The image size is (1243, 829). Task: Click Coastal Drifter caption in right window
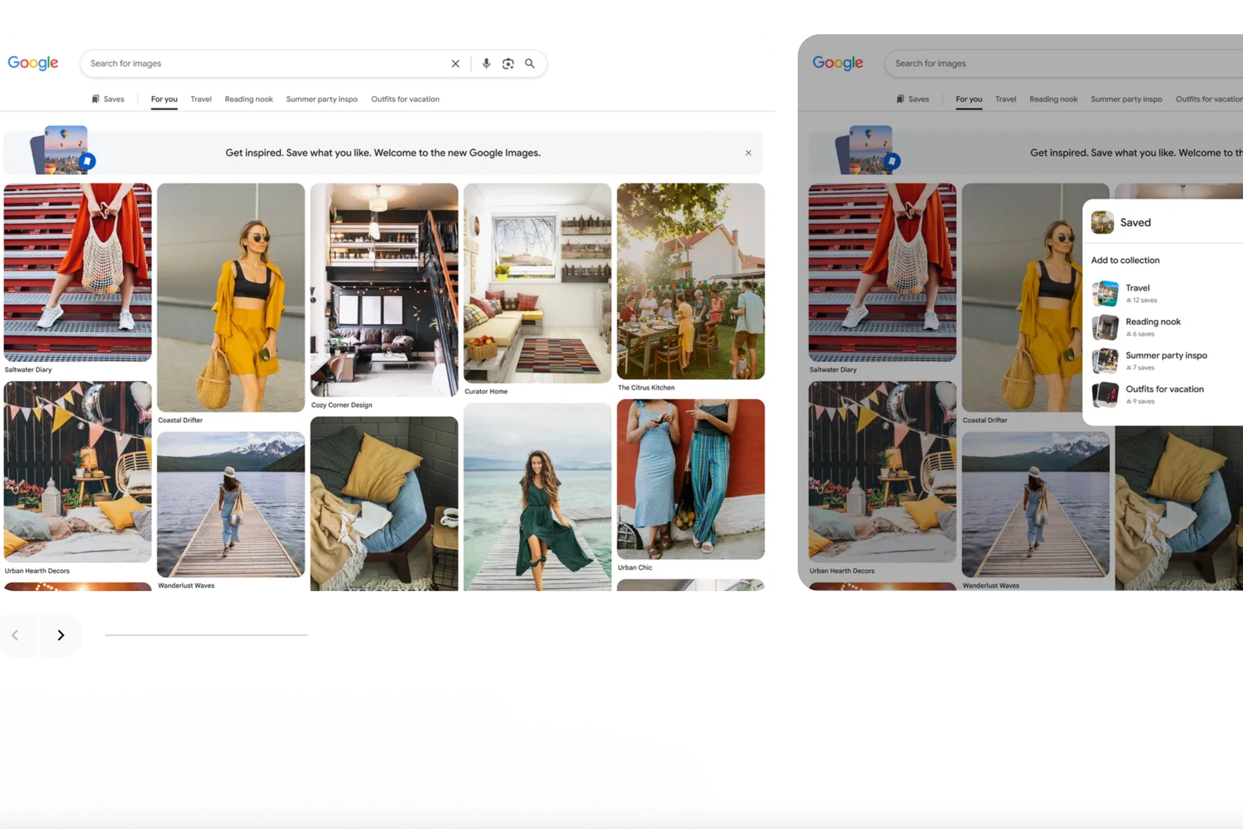point(984,420)
